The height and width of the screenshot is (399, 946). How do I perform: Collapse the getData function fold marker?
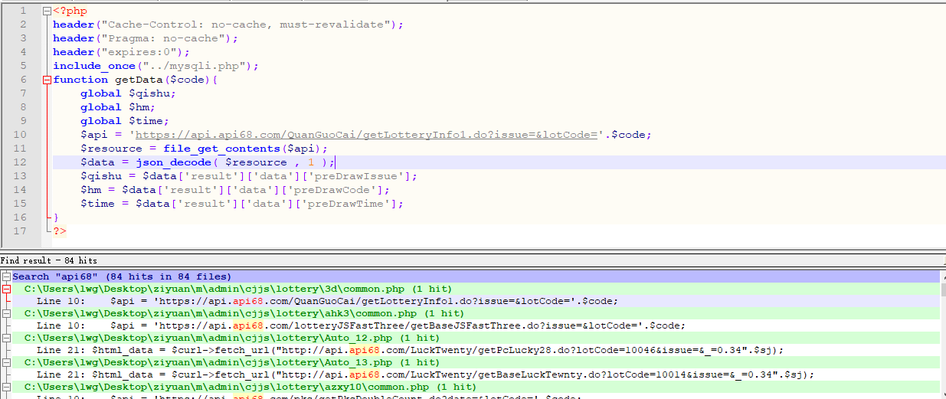(47, 80)
